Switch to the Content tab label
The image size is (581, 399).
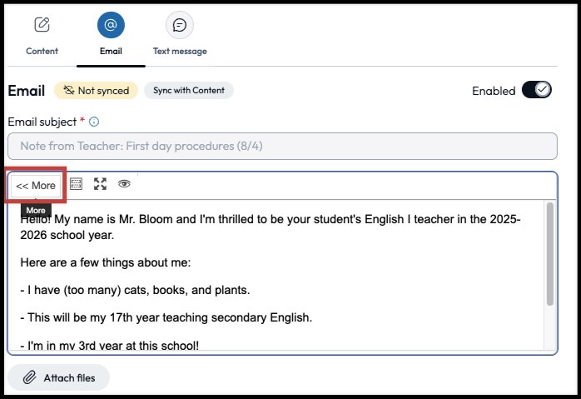tap(42, 51)
